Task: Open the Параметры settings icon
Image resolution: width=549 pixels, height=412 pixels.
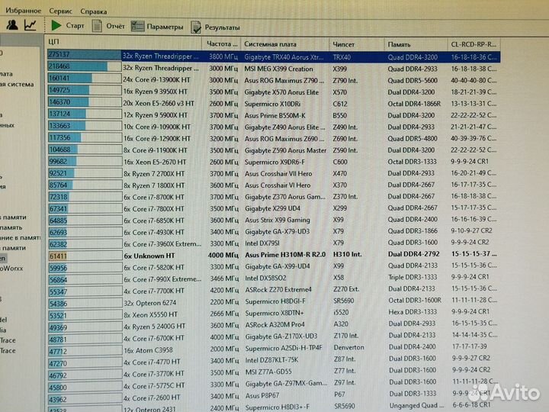Action: tap(137, 26)
